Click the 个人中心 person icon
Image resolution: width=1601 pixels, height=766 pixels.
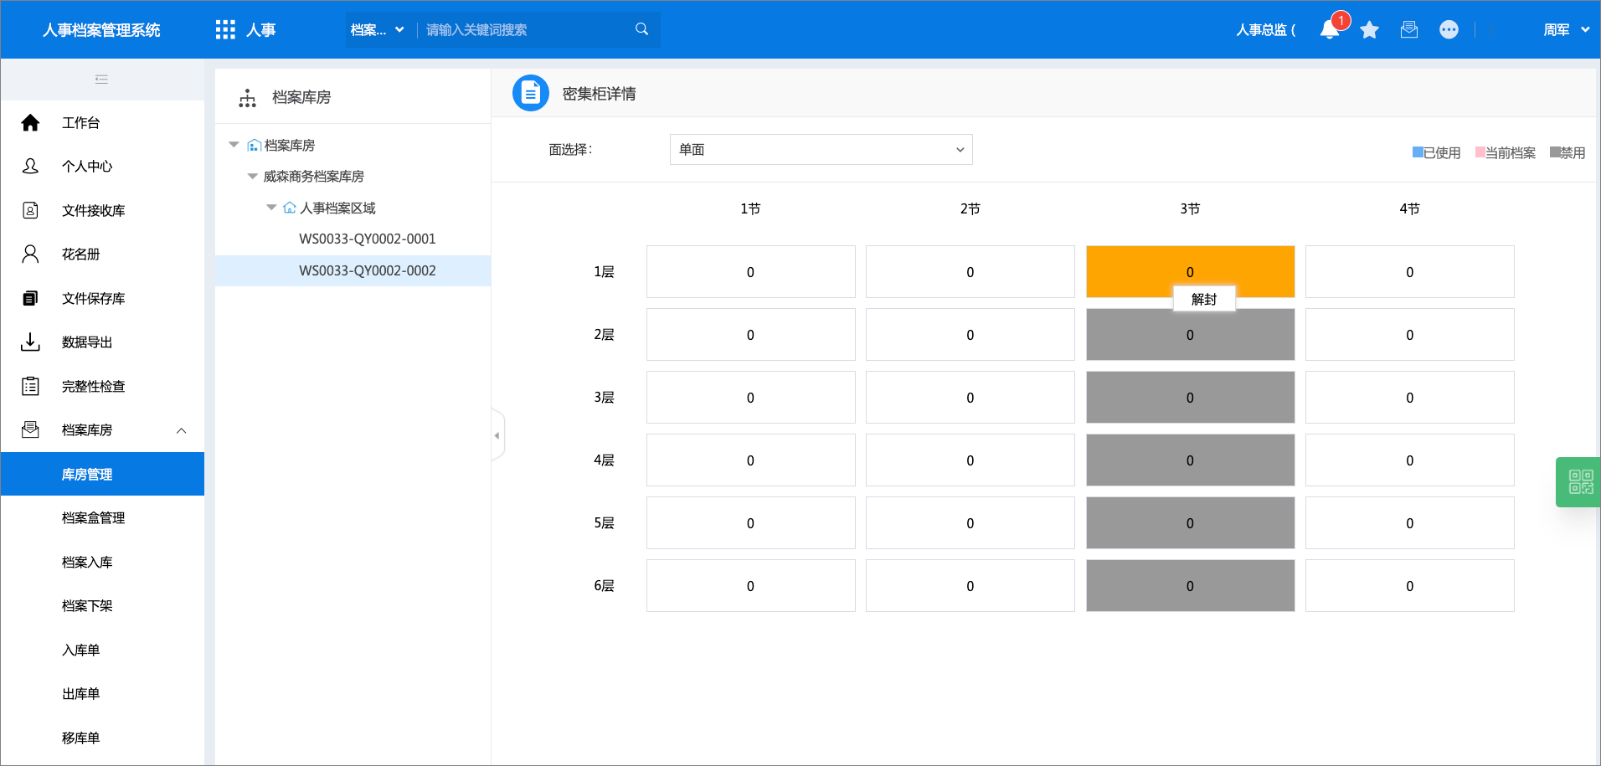(30, 167)
